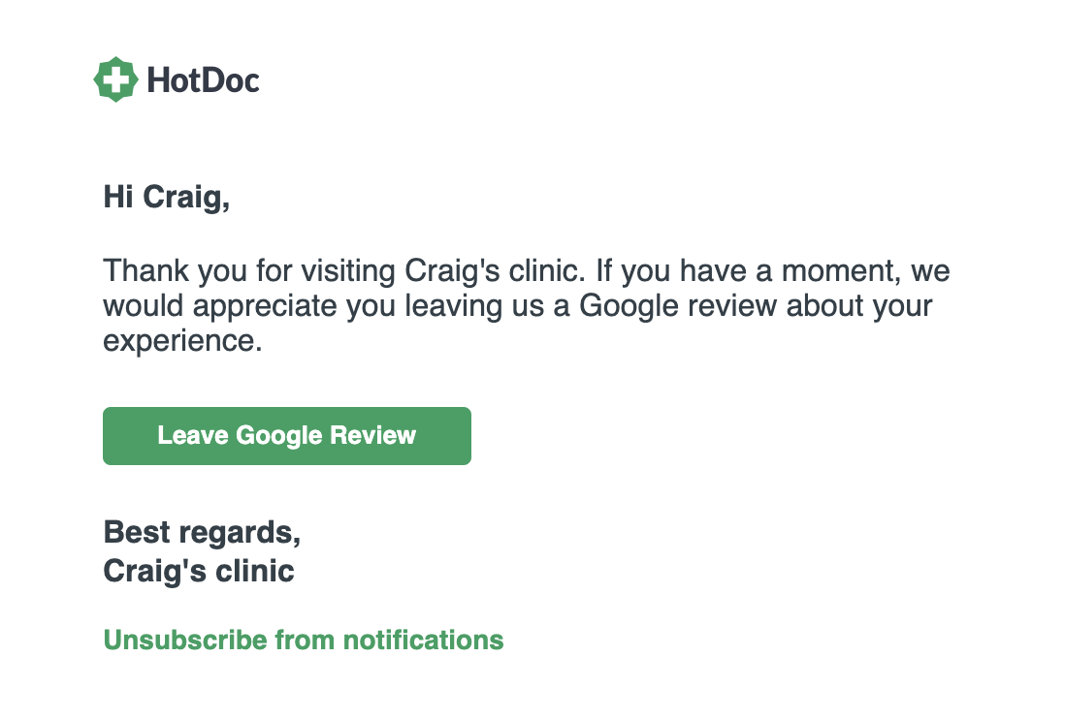Click the word 'Leave' on the green button
Viewport: 1065px width, 719px height.
point(193,435)
